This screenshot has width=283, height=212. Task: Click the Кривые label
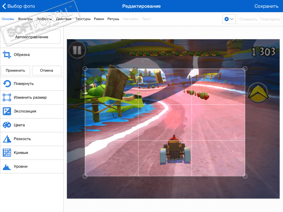[x=21, y=153]
